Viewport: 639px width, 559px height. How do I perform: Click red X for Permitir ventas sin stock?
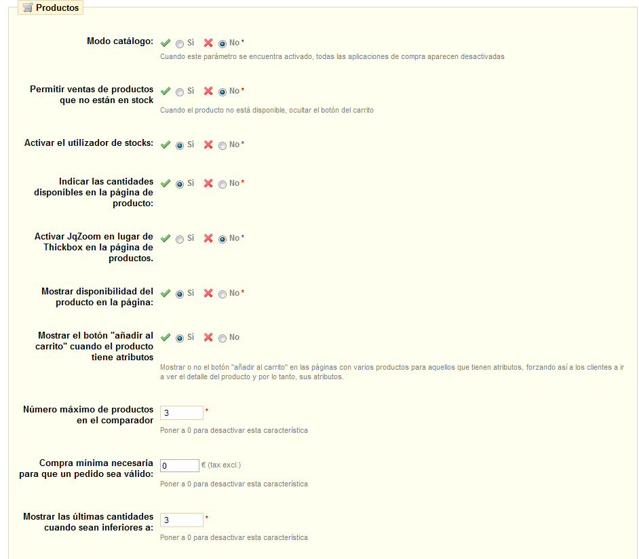[x=208, y=91]
